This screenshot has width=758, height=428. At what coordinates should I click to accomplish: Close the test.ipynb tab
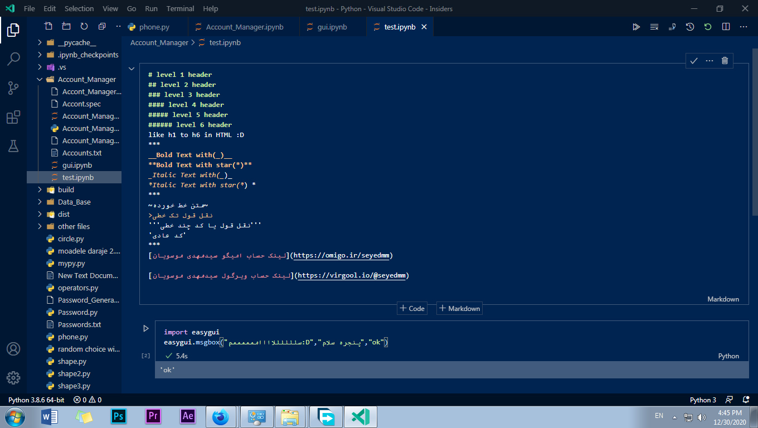click(424, 27)
